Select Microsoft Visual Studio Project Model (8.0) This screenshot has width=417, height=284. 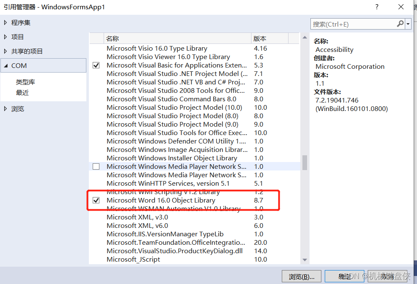[195, 116]
